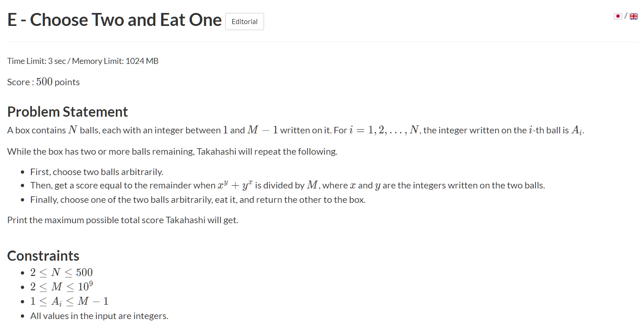This screenshot has height=332, width=643.
Task: Click the 'Score : 500 points' line
Action: (x=44, y=82)
